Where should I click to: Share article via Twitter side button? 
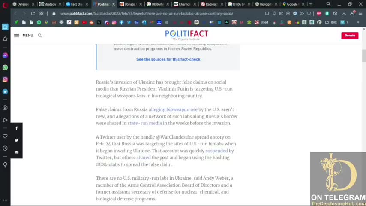coord(17,140)
